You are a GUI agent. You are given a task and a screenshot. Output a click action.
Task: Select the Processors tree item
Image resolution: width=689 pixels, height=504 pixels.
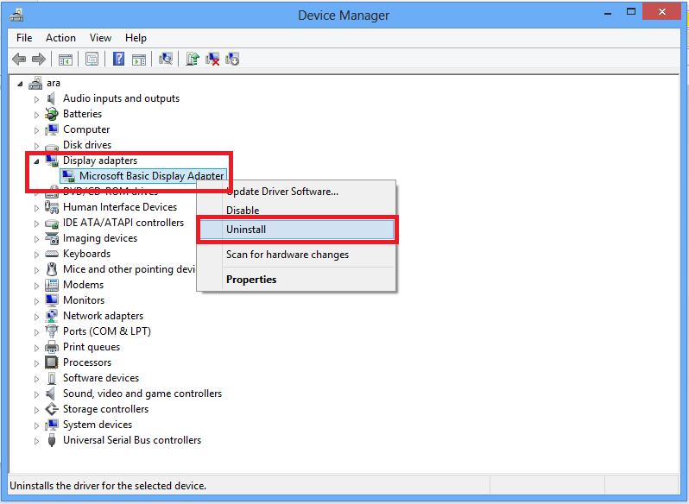[x=86, y=362]
